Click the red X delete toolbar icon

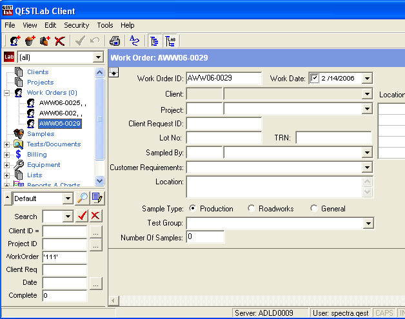coord(60,41)
